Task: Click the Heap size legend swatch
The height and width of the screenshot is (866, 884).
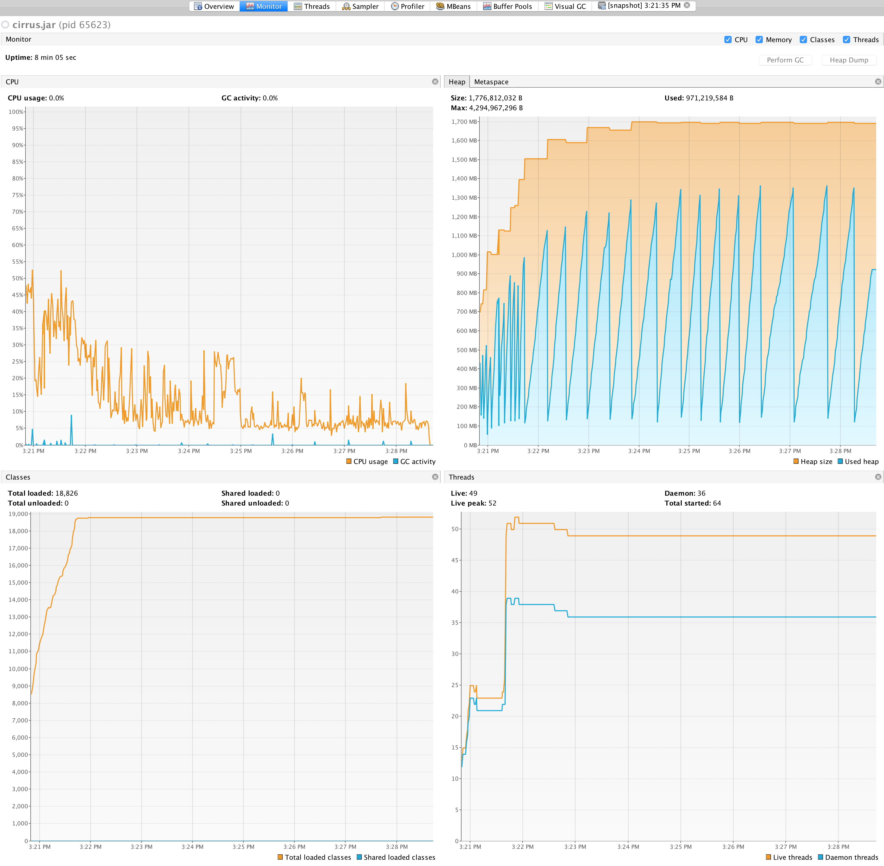Action: [796, 461]
